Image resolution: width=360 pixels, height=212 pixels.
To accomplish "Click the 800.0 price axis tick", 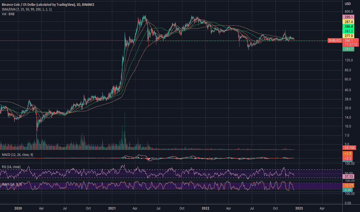I will (x=348, y=12).
